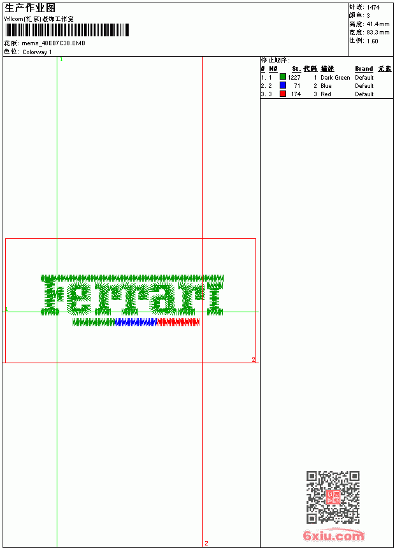Click the file name memz_48EB7C38.EMB
Viewport: 395px width, 548px height.
54,43
